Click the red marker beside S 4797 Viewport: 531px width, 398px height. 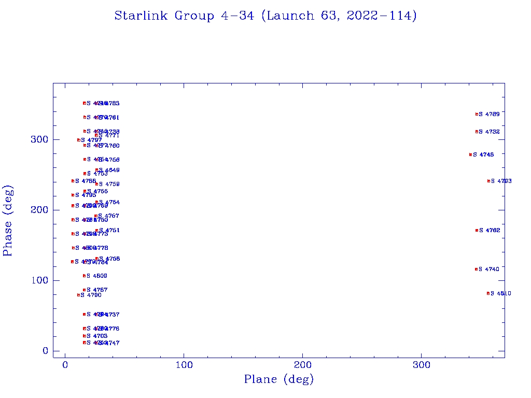click(x=79, y=140)
